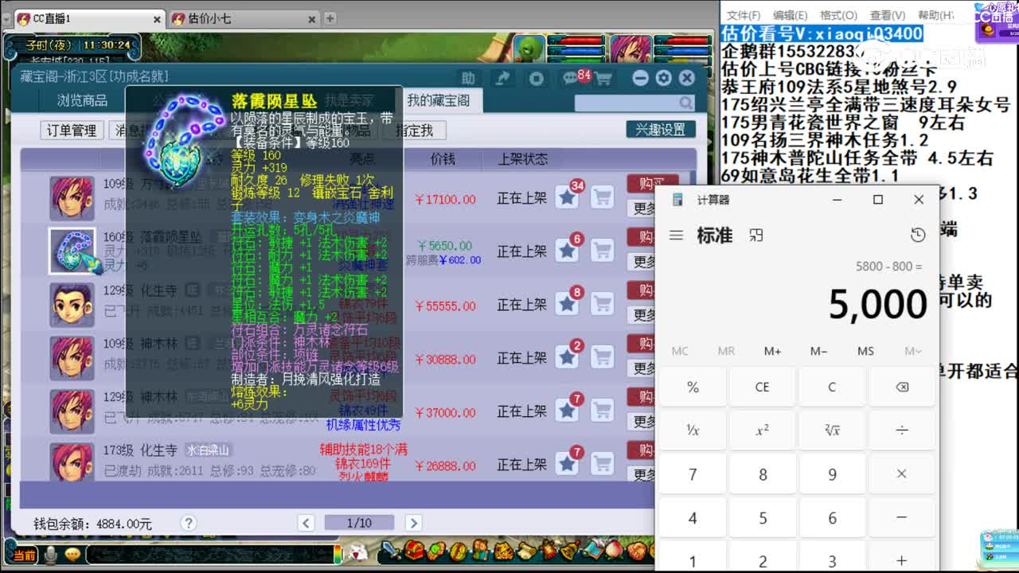Click star icon on the ¥30888.00 listing

tap(567, 357)
